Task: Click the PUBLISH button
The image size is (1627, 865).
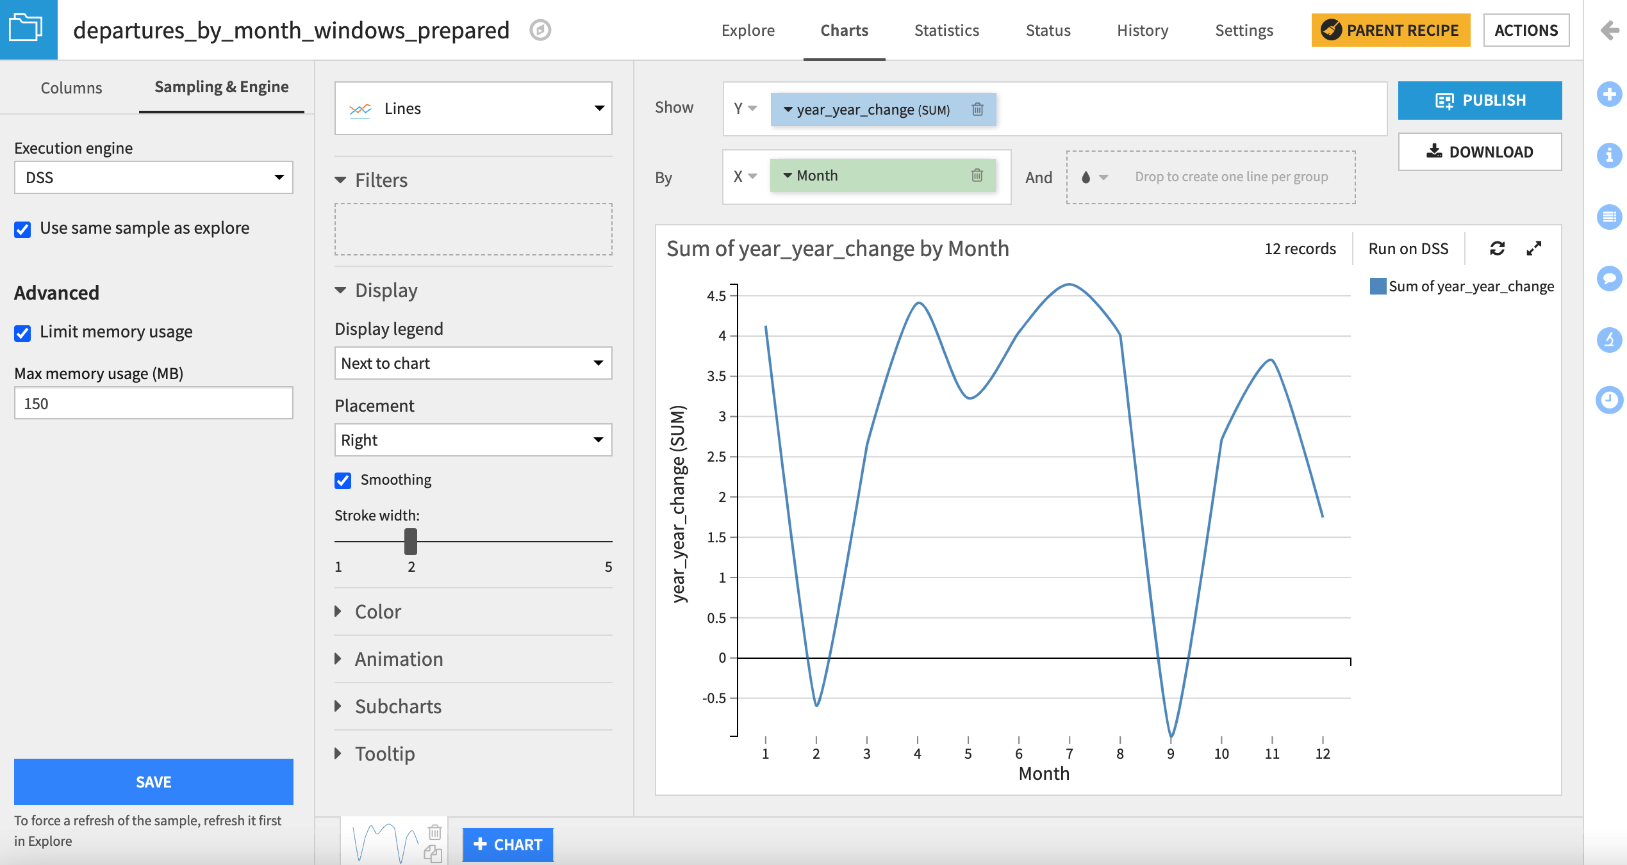Action: tap(1480, 100)
